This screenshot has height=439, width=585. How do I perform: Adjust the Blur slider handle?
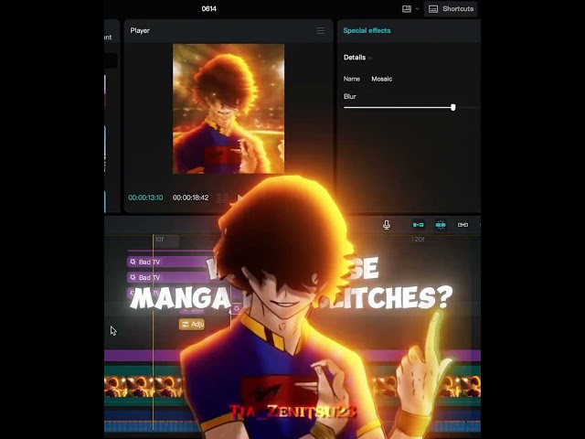point(453,108)
